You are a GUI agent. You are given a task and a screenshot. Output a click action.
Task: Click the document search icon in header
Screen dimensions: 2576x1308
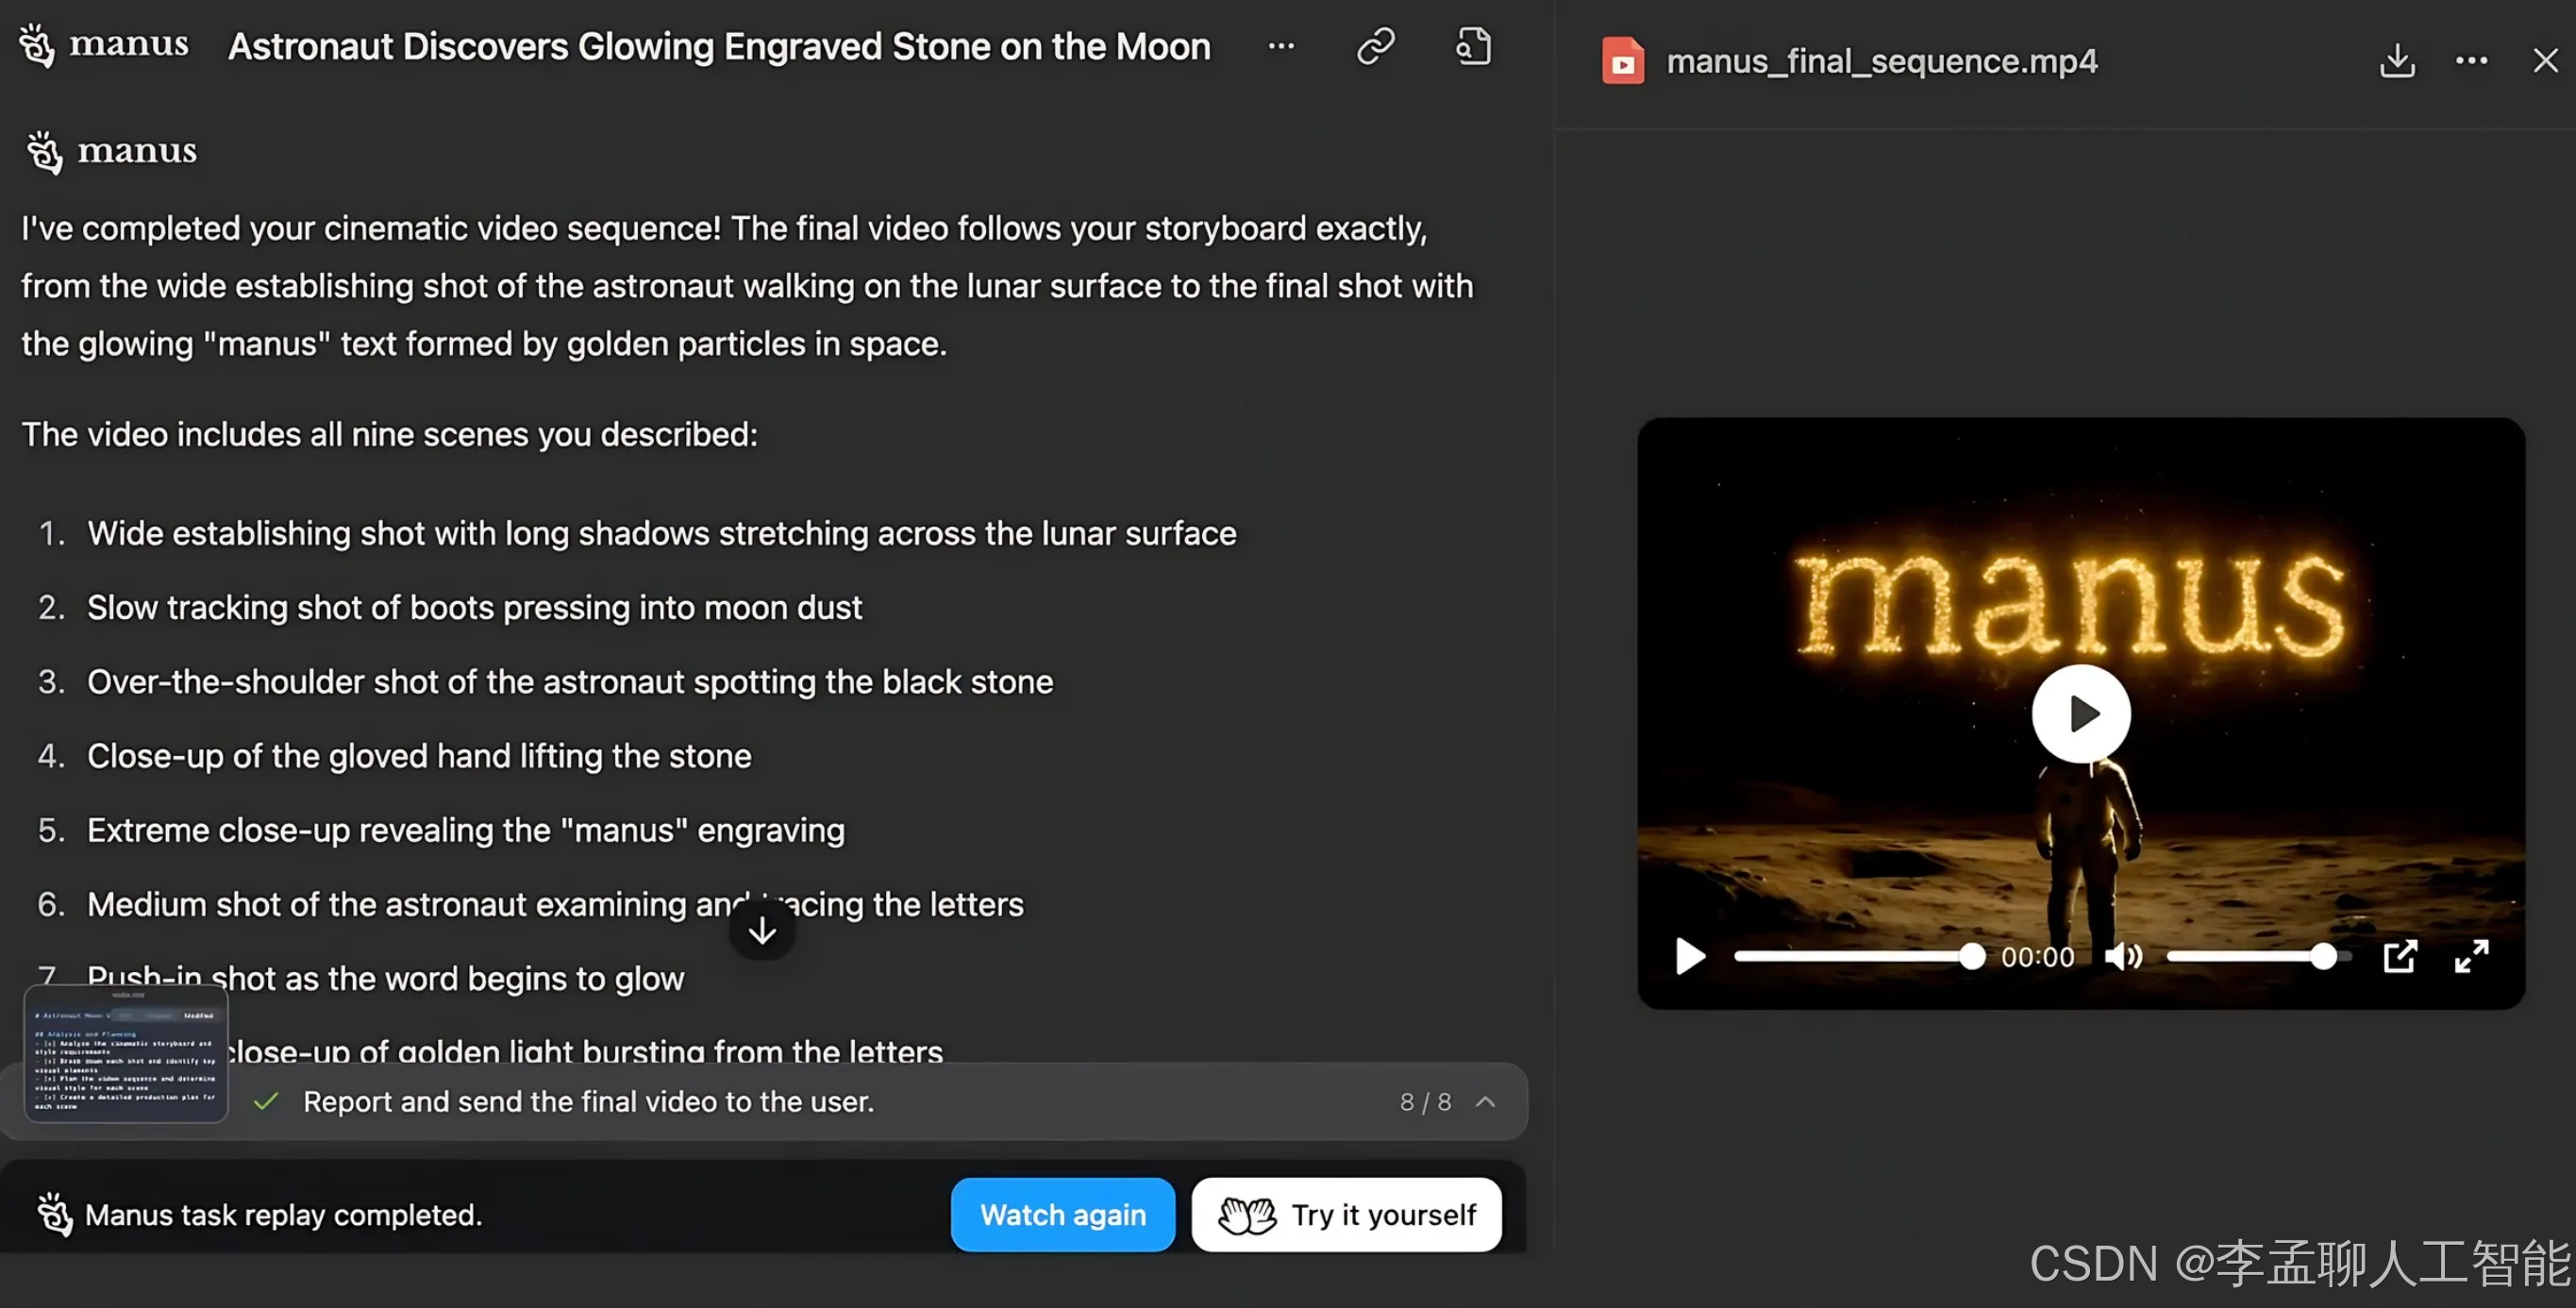click(1473, 46)
